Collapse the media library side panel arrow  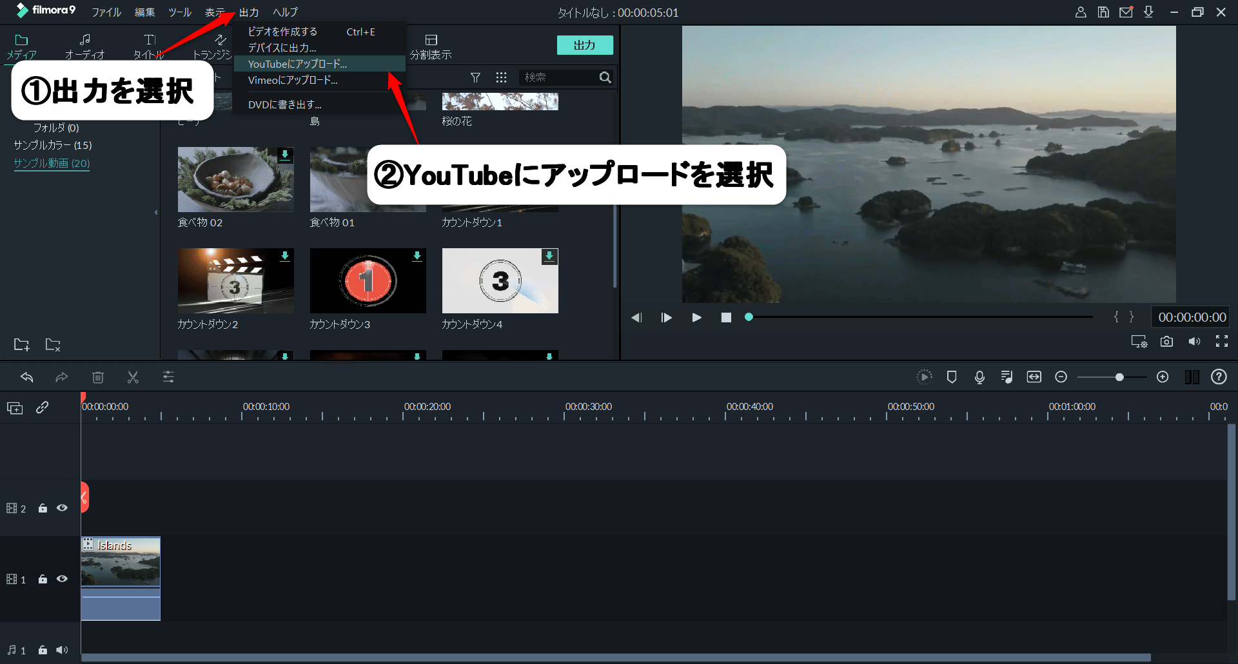(155, 212)
